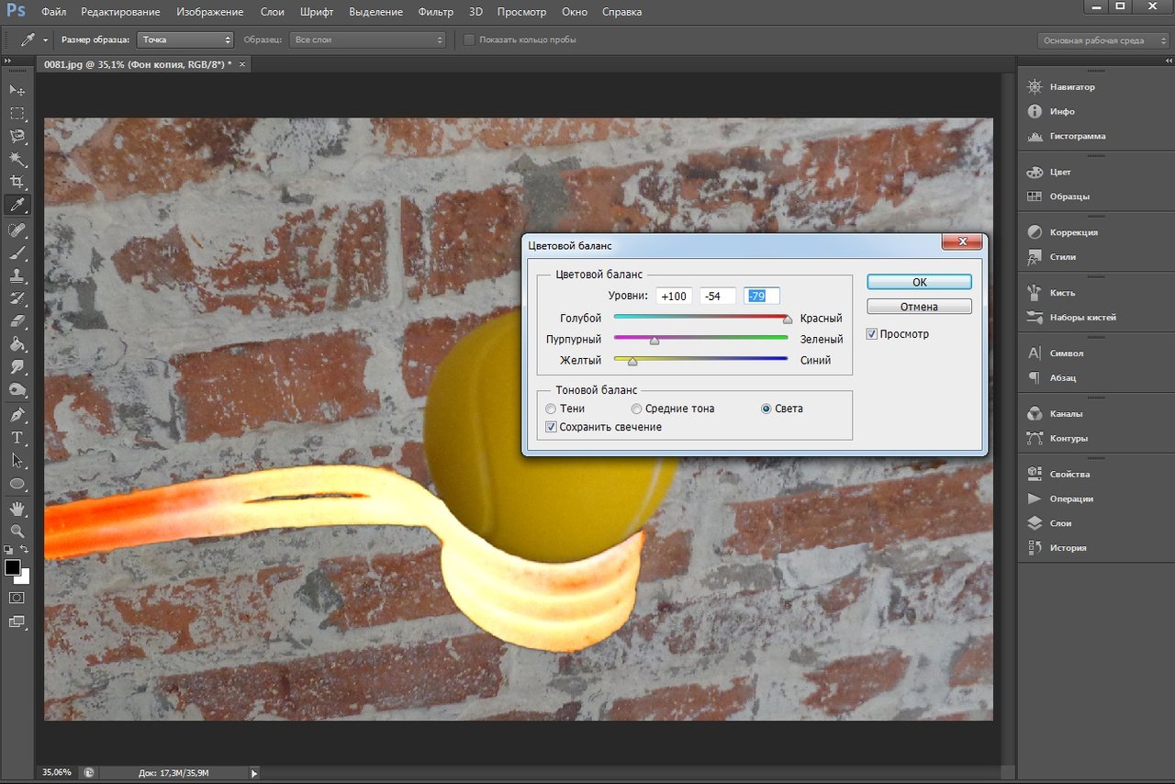Uncheck Сохранить свечение checkbox

pos(551,427)
